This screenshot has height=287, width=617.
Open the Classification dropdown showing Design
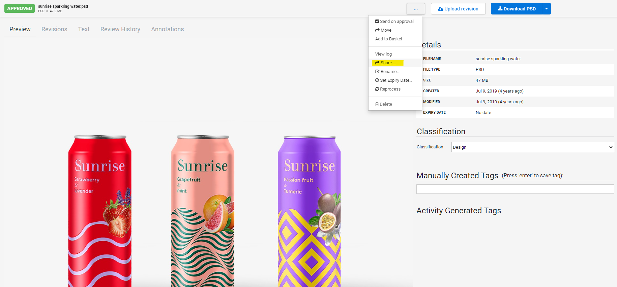pyautogui.click(x=532, y=147)
